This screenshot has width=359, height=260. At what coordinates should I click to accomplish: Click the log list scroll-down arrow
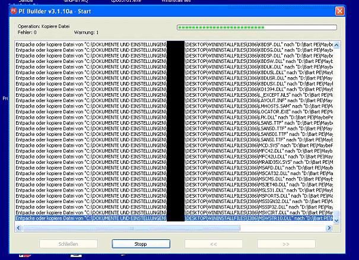pos(336,220)
